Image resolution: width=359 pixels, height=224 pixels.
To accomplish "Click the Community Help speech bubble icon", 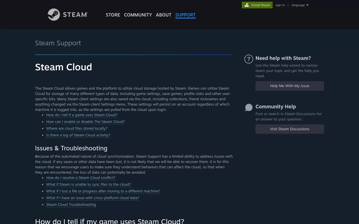I will pos(249,108).
